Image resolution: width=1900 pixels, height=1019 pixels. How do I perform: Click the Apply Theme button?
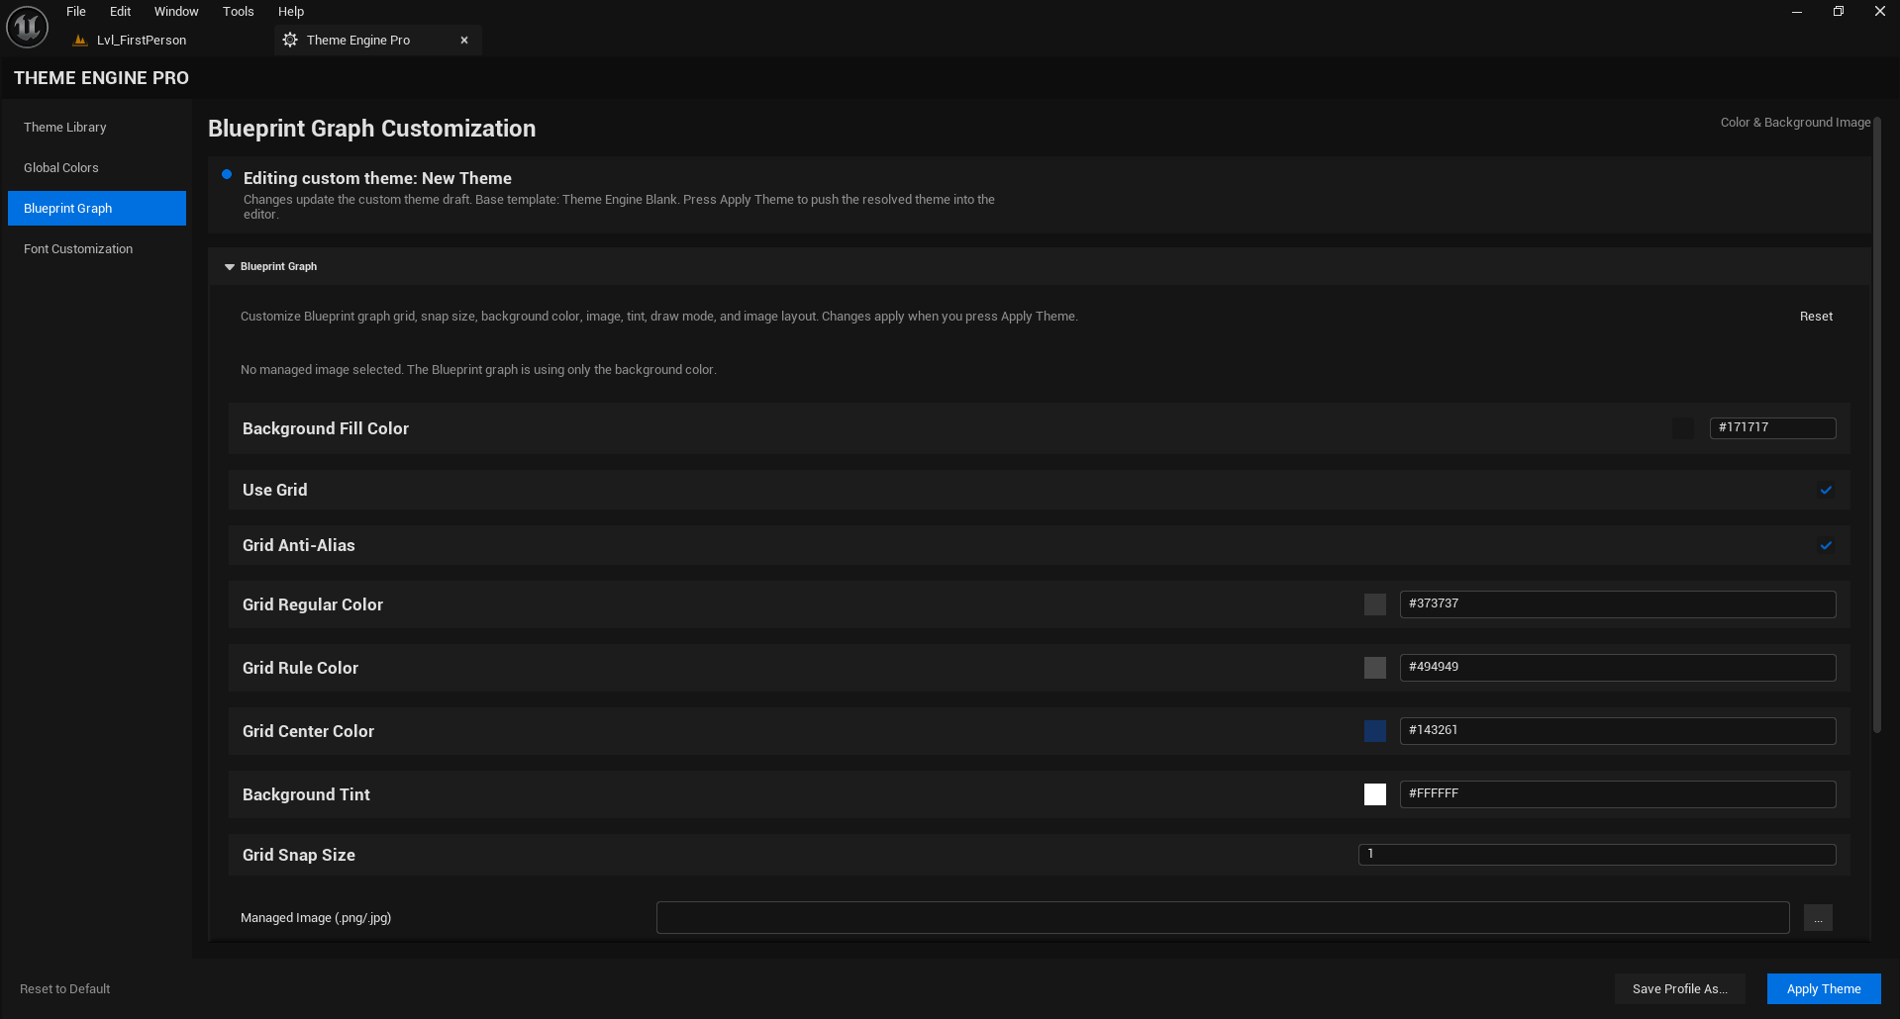(1824, 989)
